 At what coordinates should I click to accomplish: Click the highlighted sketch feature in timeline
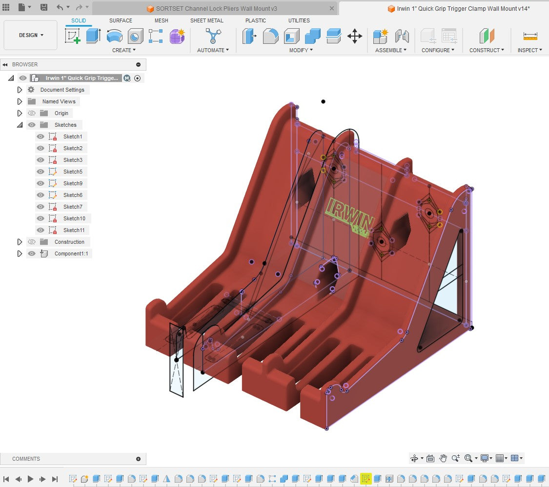pos(366,479)
